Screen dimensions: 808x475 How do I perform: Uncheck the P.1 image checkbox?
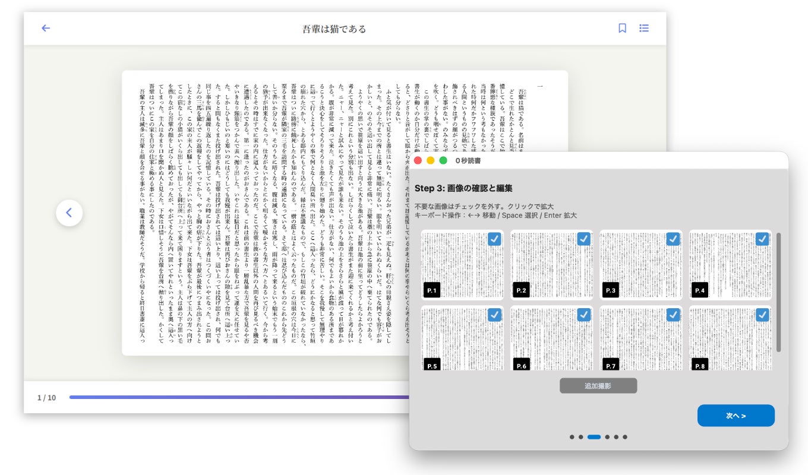494,239
